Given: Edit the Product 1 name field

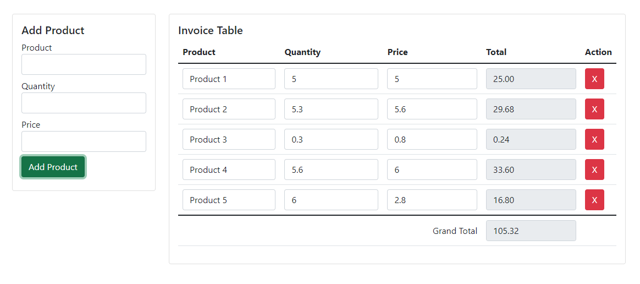Looking at the screenshot, I should (229, 79).
